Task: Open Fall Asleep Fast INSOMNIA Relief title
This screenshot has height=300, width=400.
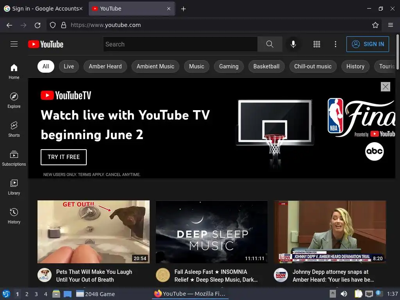Action: (216, 276)
